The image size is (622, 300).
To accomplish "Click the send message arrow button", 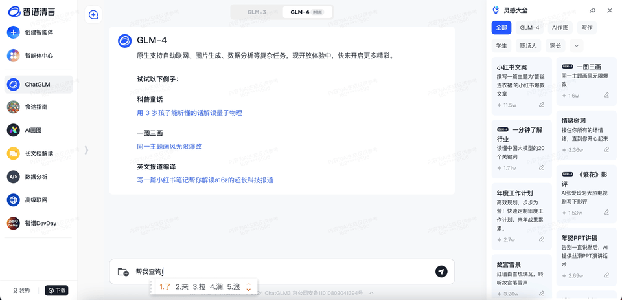I will 441,272.
